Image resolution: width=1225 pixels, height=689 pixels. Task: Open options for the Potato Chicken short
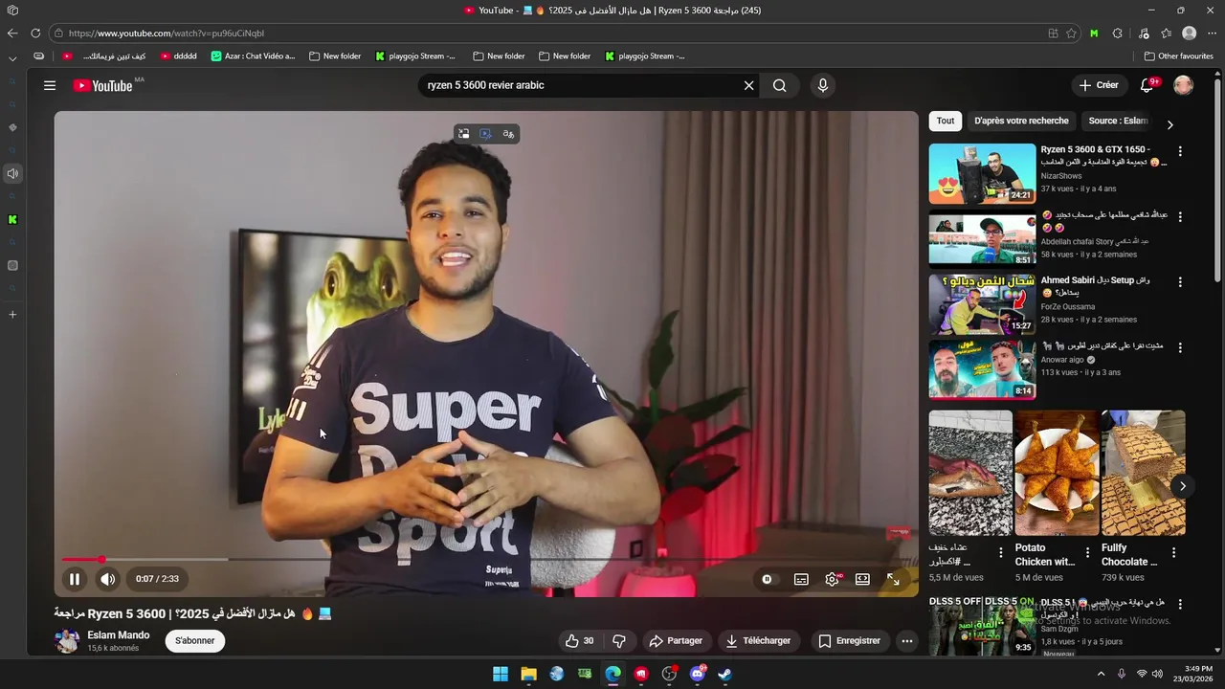1087,552
